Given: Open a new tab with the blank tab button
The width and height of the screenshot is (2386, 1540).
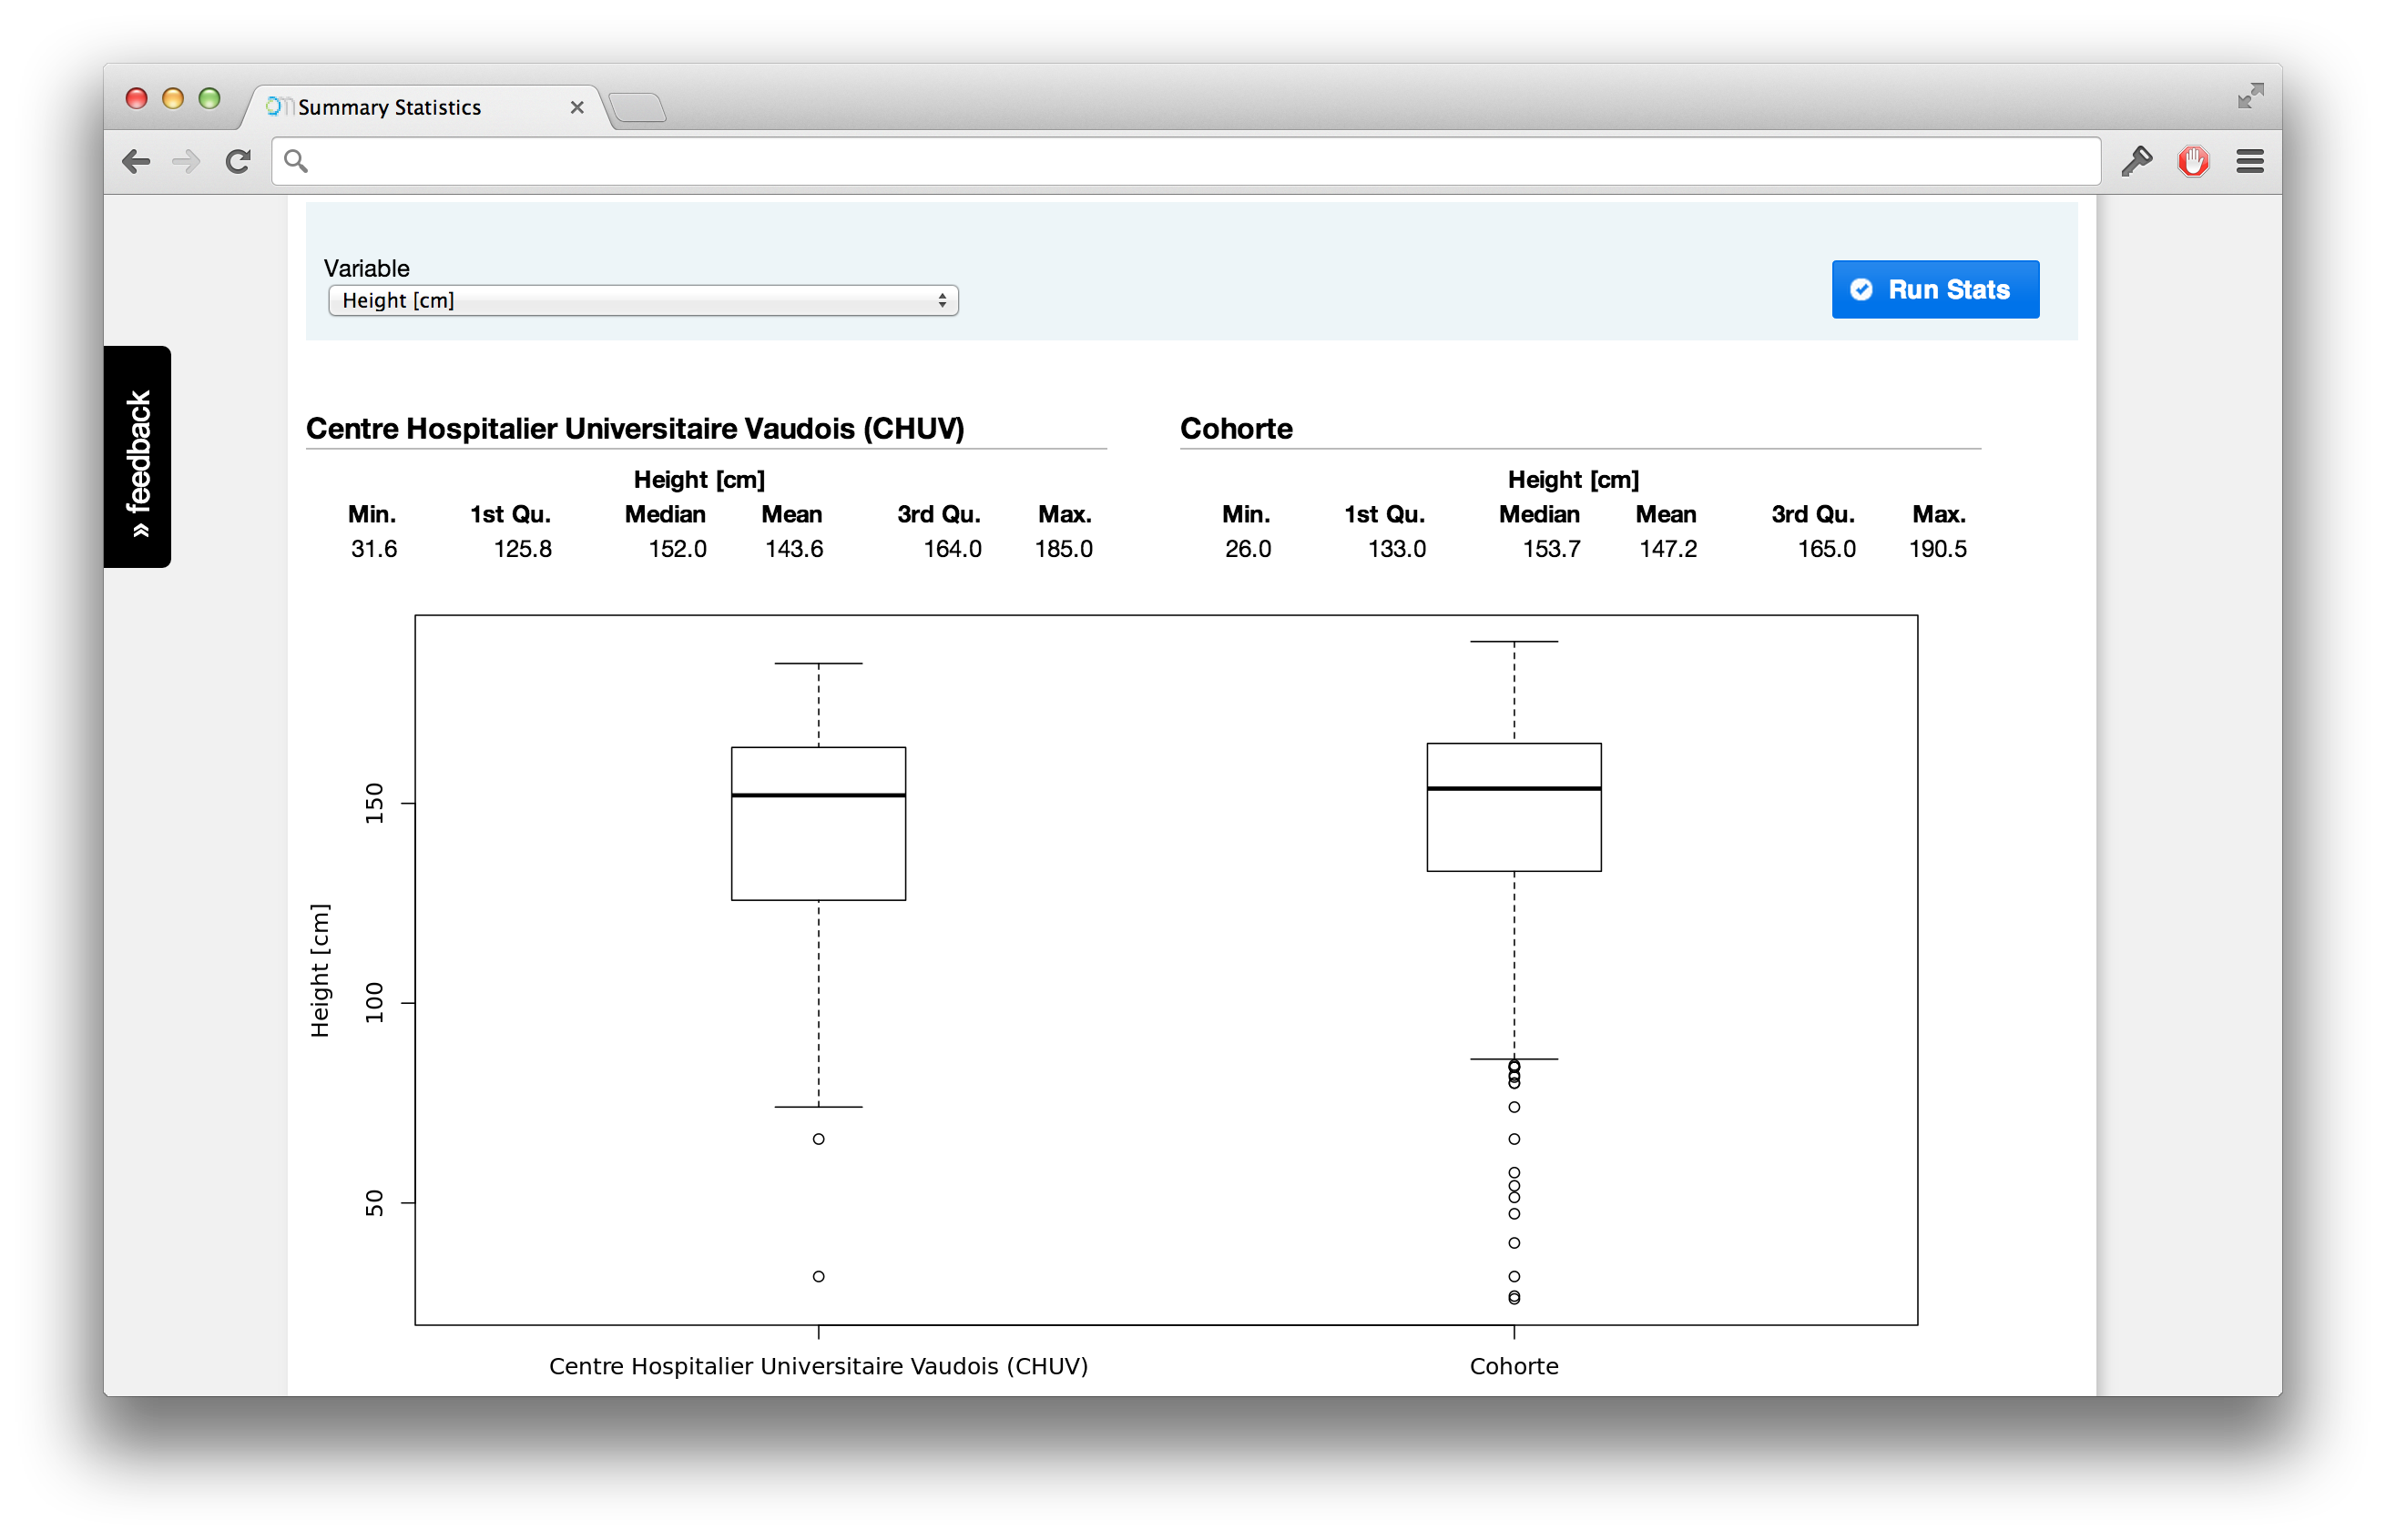Looking at the screenshot, I should pos(637,107).
